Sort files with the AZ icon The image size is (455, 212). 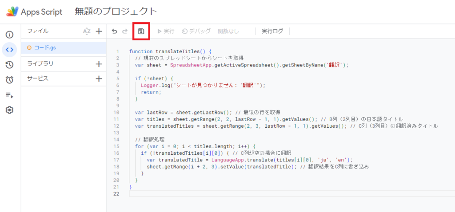click(x=87, y=31)
